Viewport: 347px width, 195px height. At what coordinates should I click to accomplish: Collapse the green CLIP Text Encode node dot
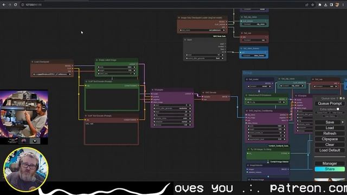coord(86,81)
